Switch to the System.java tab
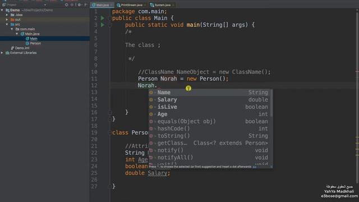The width and height of the screenshot is (359, 202). 162,5
